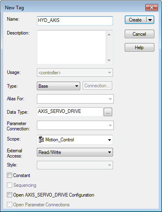Click the Description scrollbar down arrow
This screenshot has height=212, width=162.
[x=109, y=60]
